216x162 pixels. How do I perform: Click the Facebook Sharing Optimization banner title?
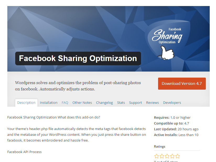78,58
